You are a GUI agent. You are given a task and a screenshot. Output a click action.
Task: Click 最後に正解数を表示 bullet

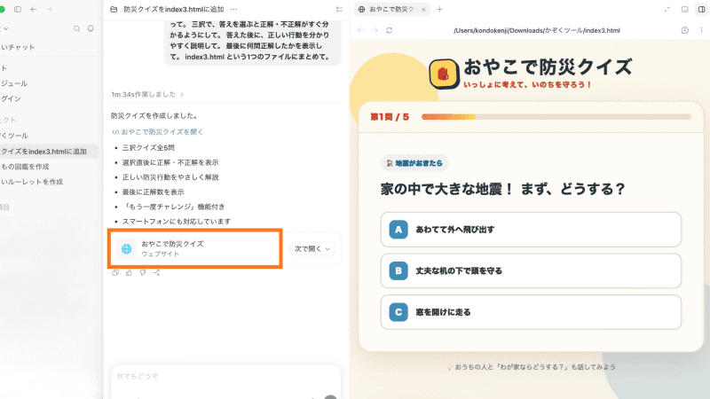(x=153, y=192)
